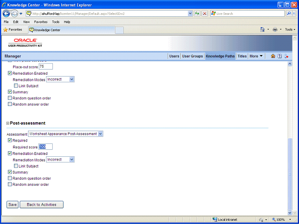Image resolution: width=299 pixels, height=224 pixels.
Task: Go to the Titles section
Action: click(x=242, y=56)
